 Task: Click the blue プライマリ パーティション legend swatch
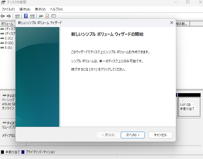click(x=23, y=152)
